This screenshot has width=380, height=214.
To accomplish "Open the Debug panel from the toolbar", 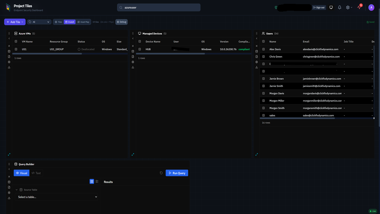I will (x=121, y=22).
